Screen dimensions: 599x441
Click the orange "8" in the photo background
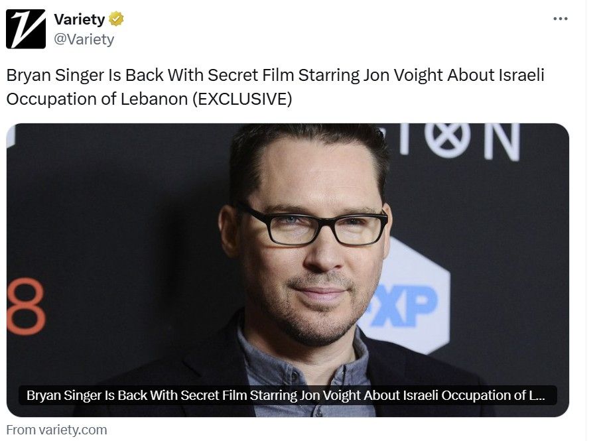pos(27,306)
